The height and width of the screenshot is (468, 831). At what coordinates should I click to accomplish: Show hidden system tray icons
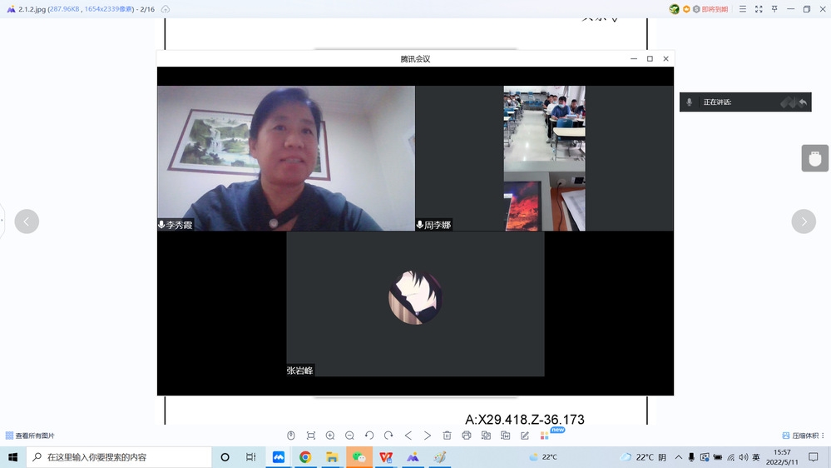(679, 457)
